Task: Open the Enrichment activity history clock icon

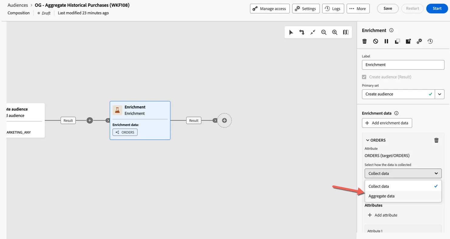Action: pyautogui.click(x=430, y=41)
